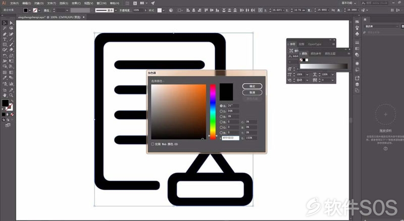
Task: Select the Type tool
Action: (x=5, y=39)
